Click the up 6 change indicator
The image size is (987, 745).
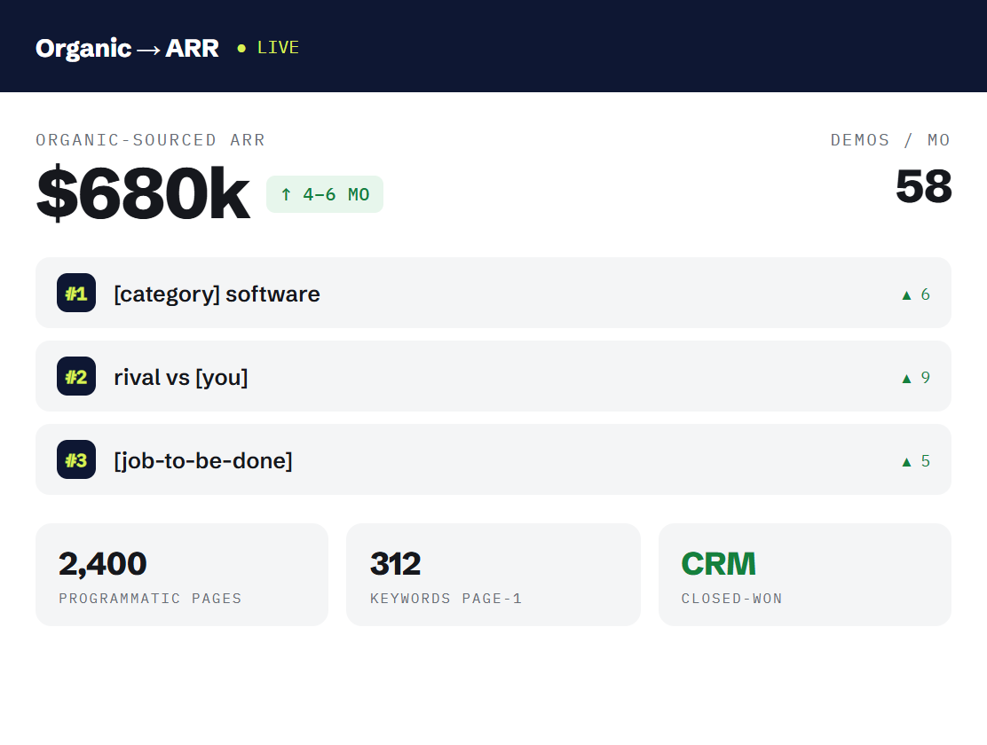[916, 294]
